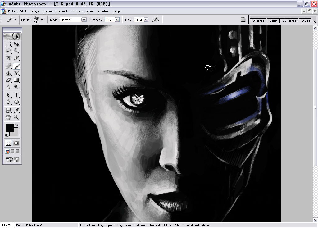Select the Hand tool
The height and width of the screenshot is (228, 318).
[x=8, y=117]
